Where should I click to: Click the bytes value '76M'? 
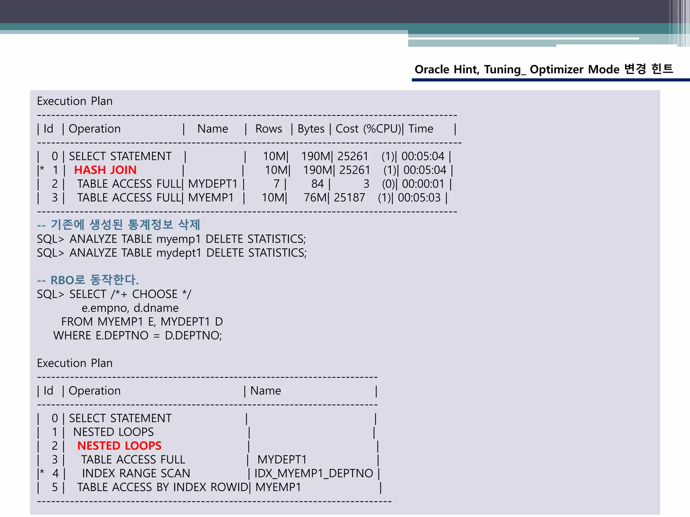tap(315, 198)
